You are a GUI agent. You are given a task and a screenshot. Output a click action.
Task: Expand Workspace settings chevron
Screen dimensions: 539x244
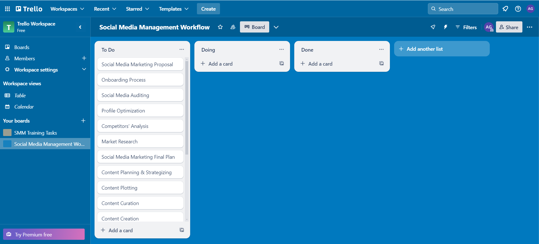(84, 69)
